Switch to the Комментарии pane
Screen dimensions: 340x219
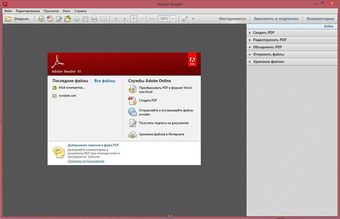click(320, 19)
